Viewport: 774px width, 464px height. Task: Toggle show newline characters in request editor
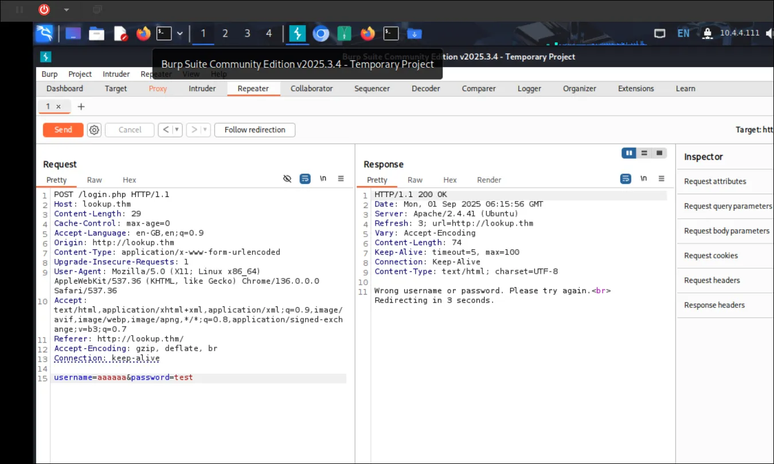[x=323, y=179]
